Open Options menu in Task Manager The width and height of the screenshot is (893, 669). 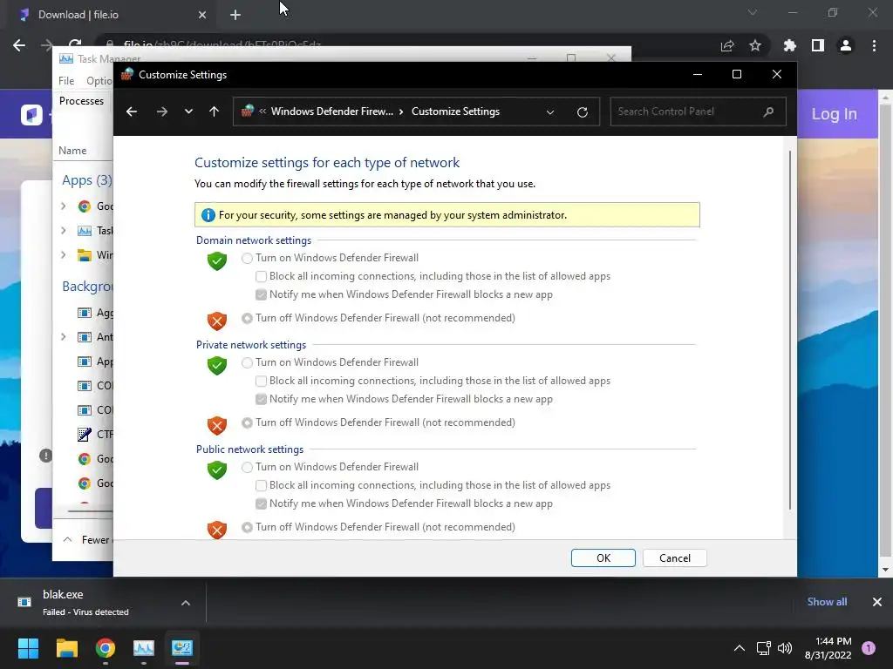click(99, 81)
